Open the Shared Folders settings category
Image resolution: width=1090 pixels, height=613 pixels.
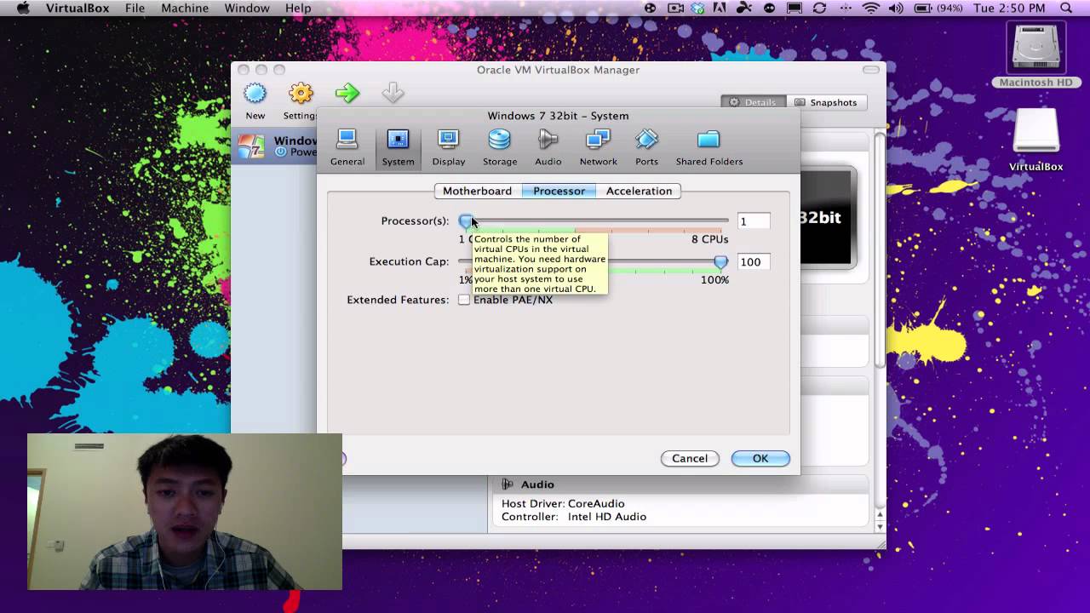click(709, 147)
